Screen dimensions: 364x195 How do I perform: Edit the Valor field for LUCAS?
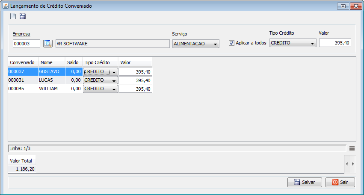click(135, 80)
